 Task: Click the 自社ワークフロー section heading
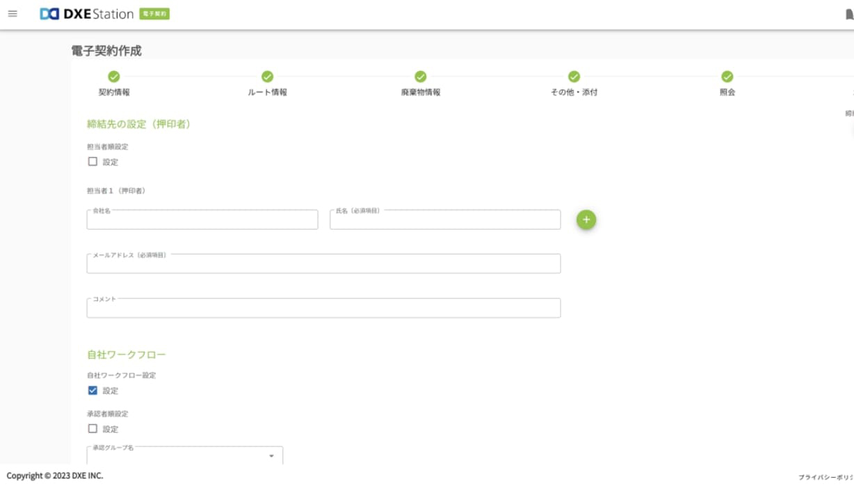(x=127, y=355)
